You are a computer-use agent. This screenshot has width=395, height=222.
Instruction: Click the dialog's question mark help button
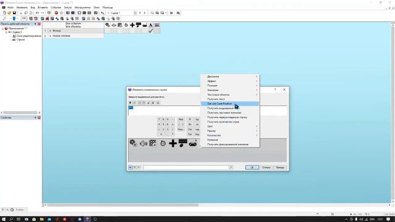tap(275, 89)
